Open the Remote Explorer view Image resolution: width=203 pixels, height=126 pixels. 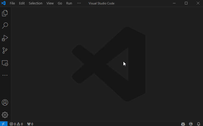coord(5,63)
